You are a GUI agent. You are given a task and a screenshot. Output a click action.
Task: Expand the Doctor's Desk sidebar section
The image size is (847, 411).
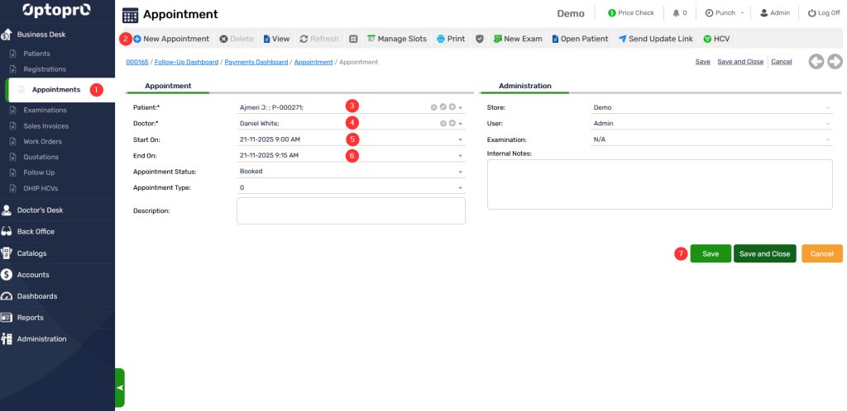[40, 210]
